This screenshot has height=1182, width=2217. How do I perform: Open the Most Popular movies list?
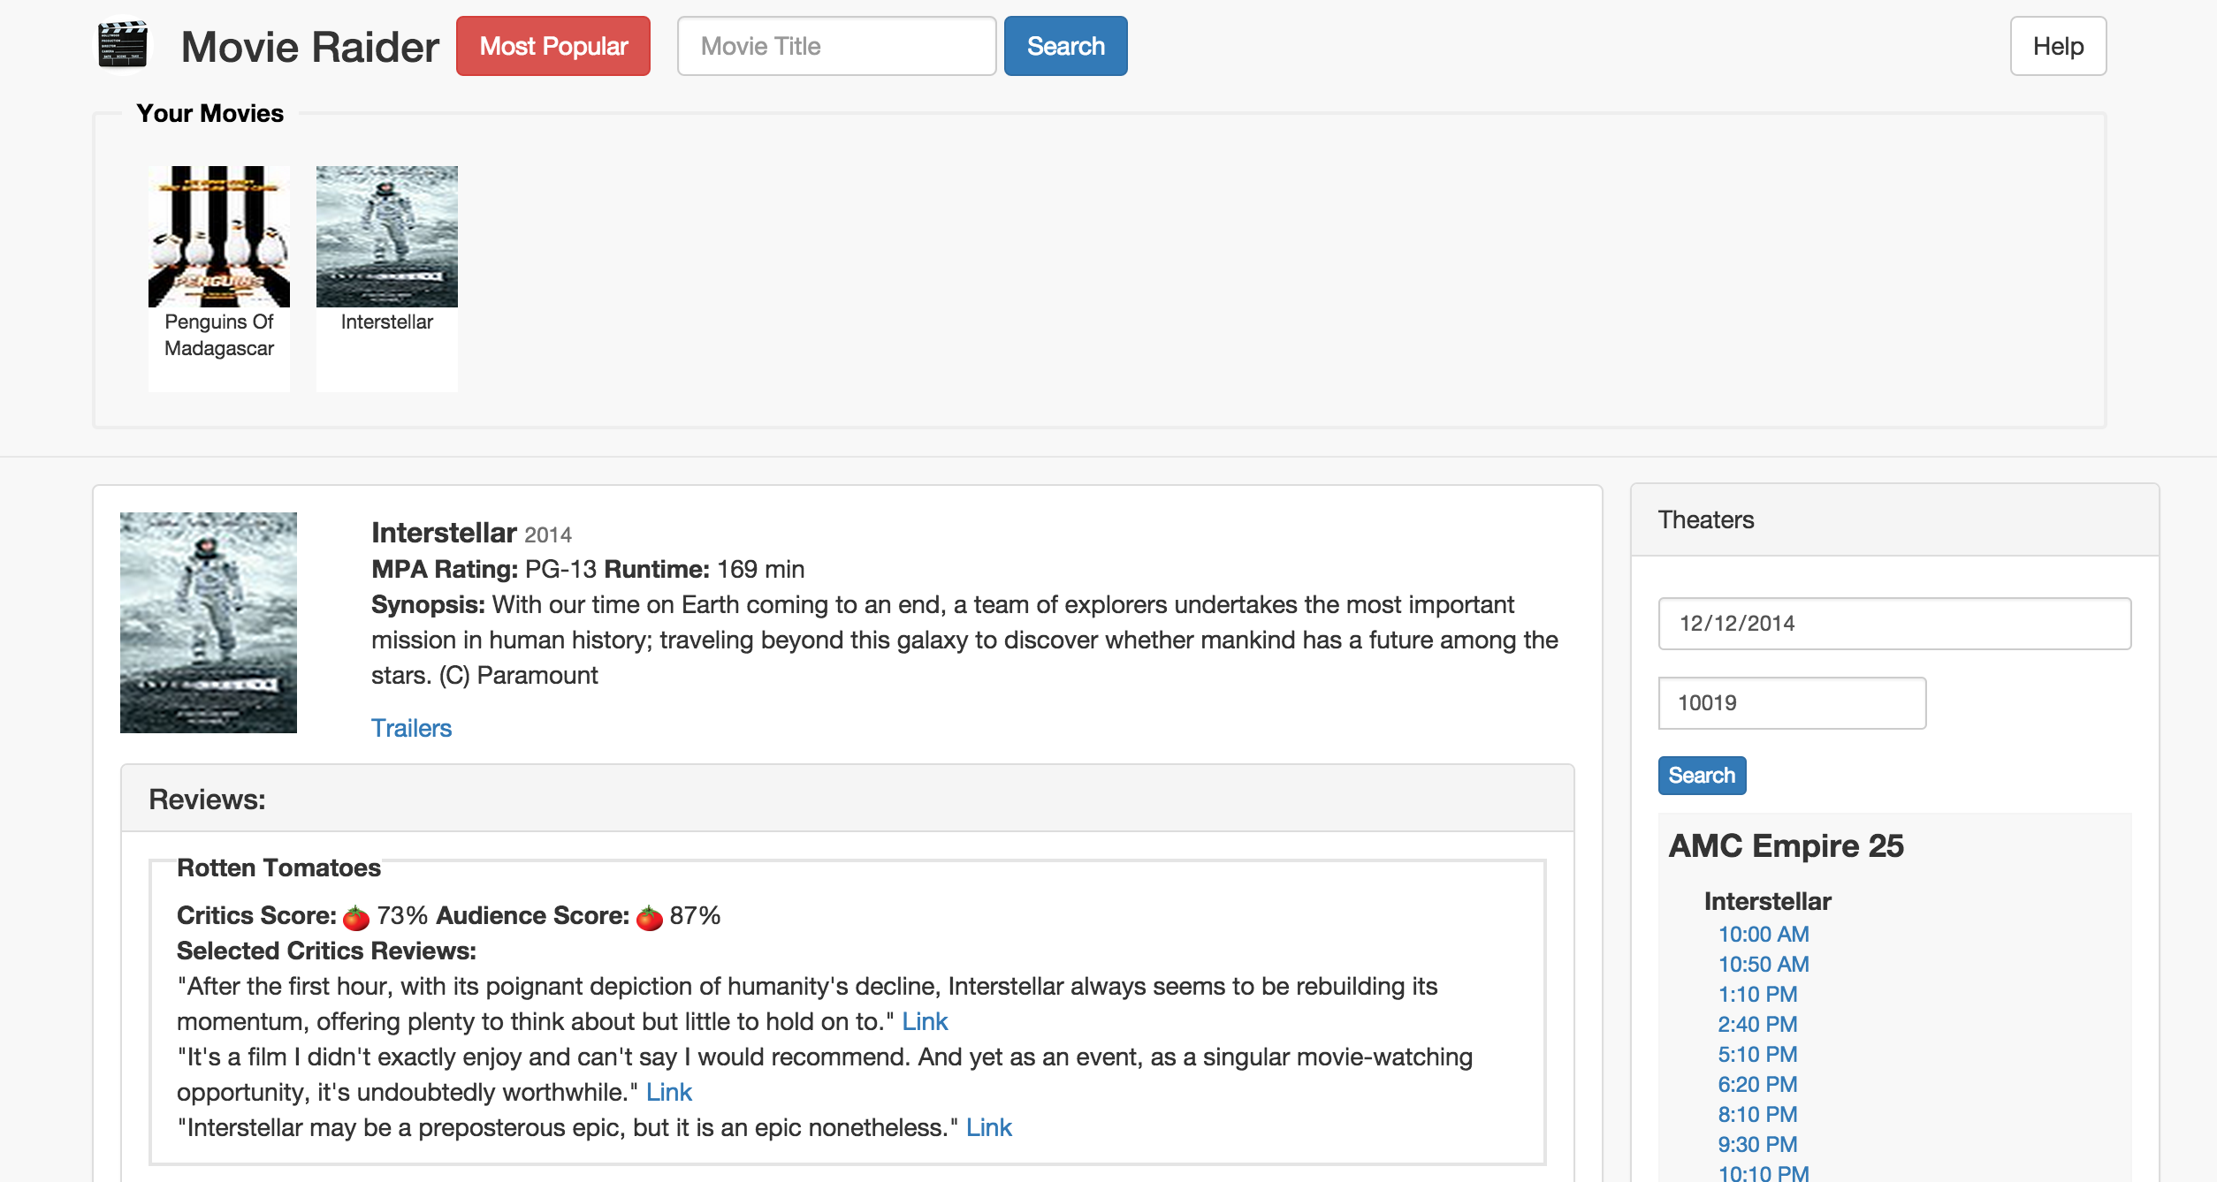(553, 46)
